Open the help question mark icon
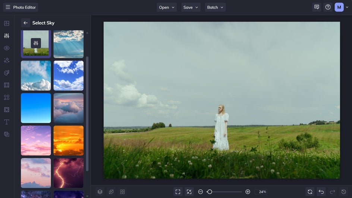Image resolution: width=352 pixels, height=198 pixels. pos(328,7)
